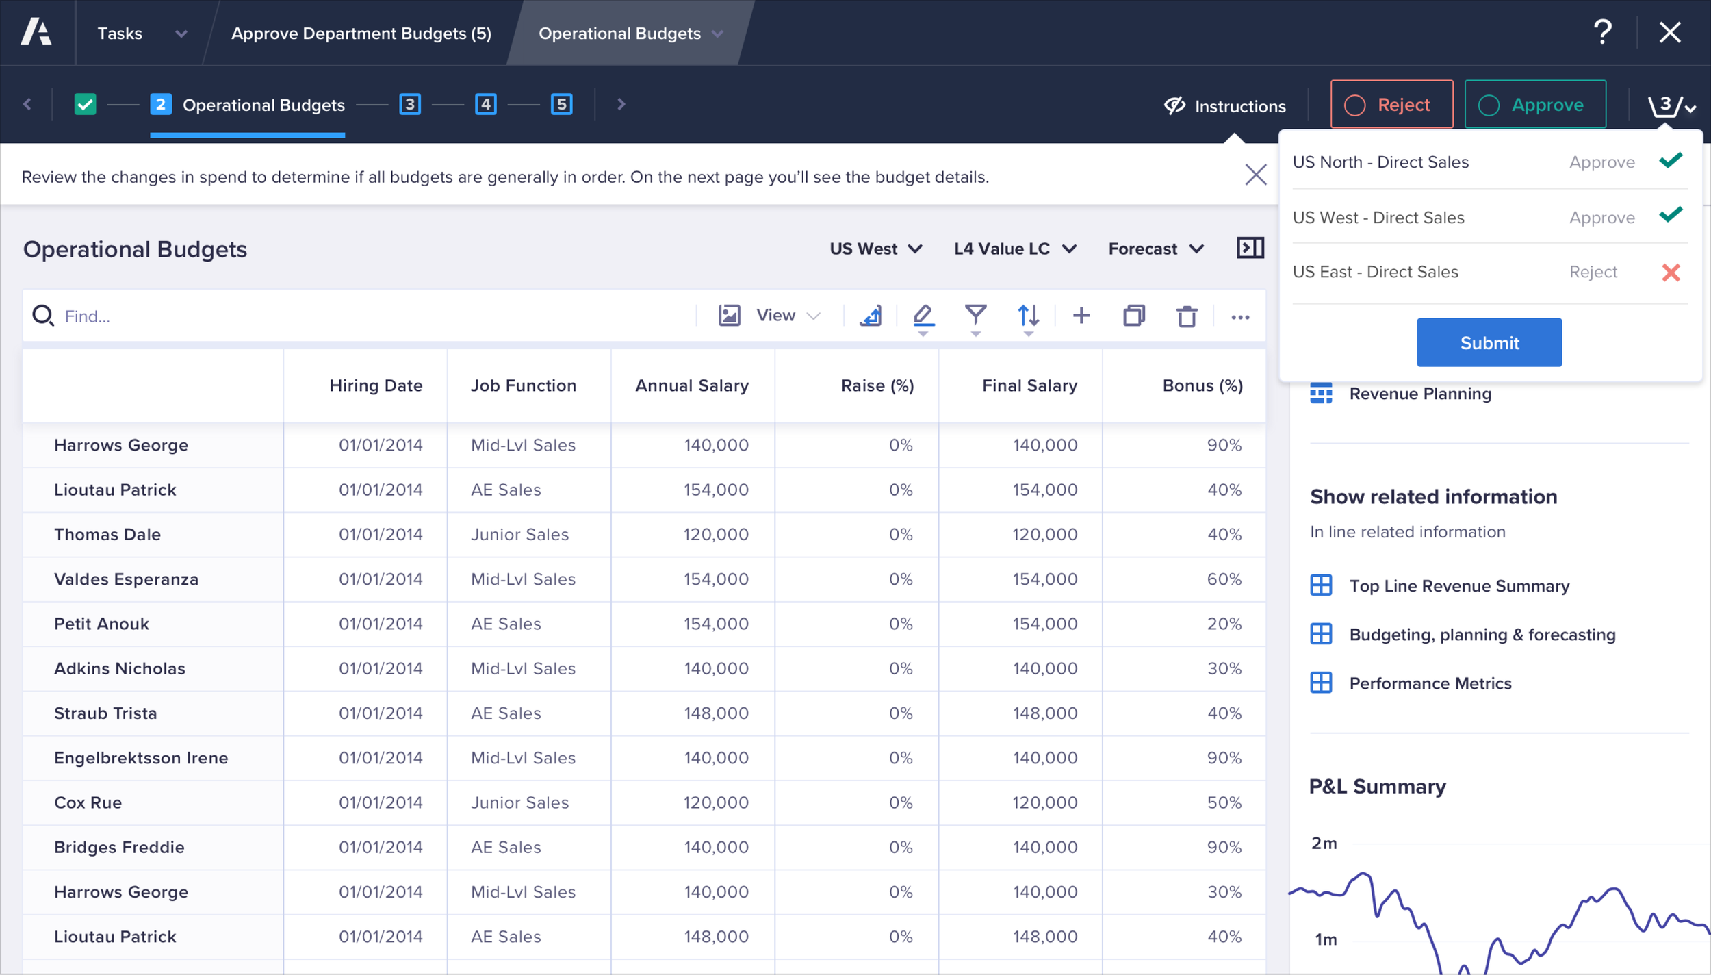
Task: Click the sort arrows icon
Action: point(1028,315)
